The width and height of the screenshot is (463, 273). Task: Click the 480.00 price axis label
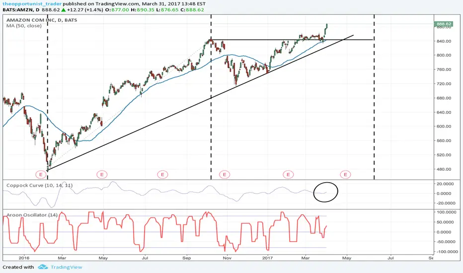444,169
